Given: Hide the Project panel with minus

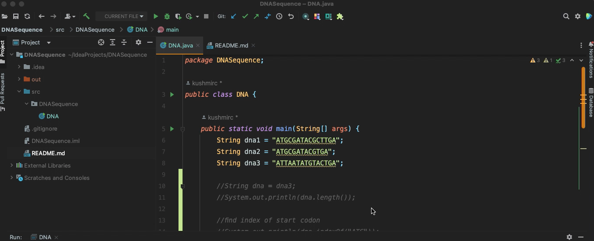Looking at the screenshot, I should click(150, 42).
